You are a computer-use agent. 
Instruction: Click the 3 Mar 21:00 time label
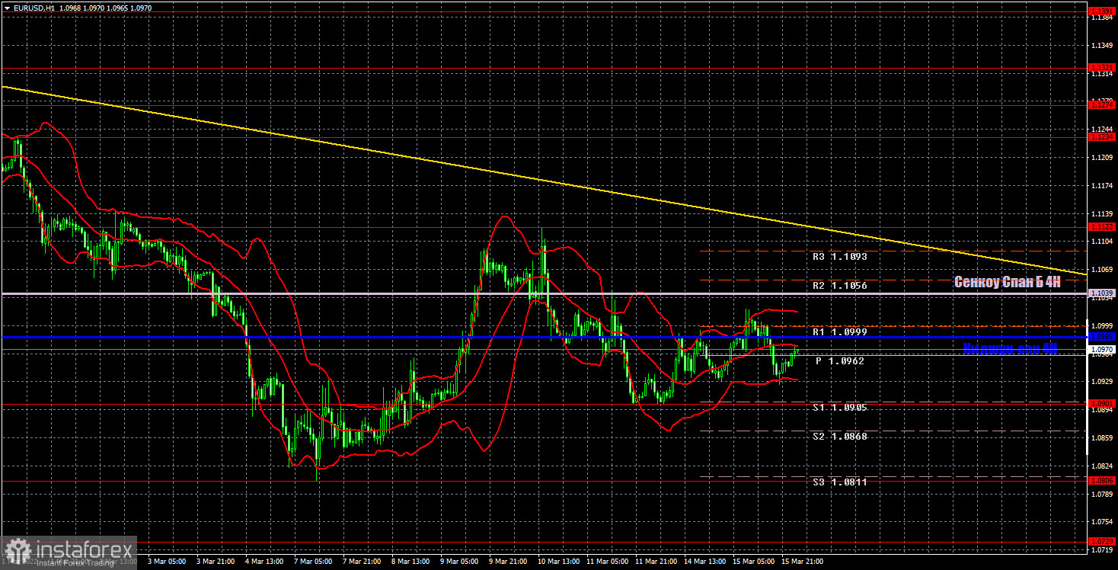pyautogui.click(x=216, y=562)
